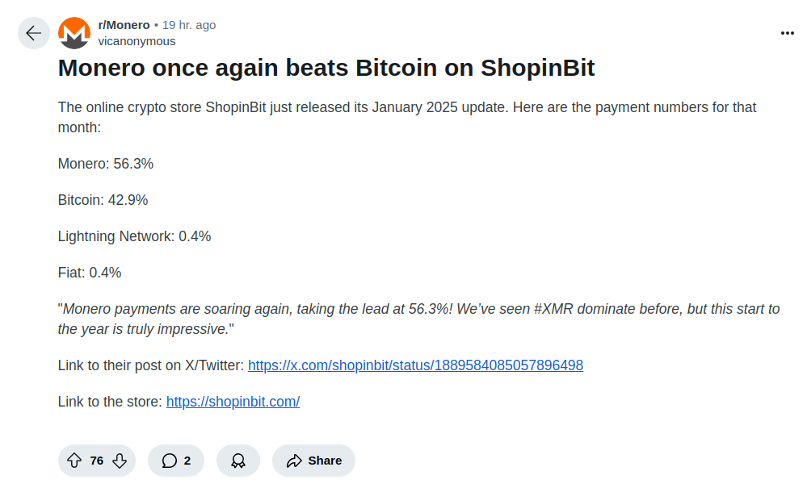Click the "Bitcoin: 42.9%" line
This screenshot has height=488, width=807.
coord(103,200)
